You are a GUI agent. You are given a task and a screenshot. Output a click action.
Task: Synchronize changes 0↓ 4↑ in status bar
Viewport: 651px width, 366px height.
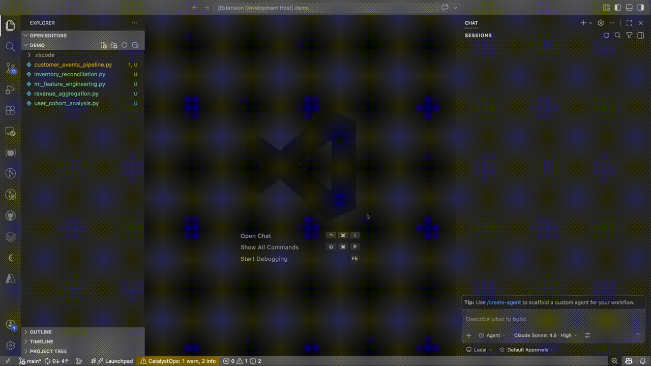click(x=56, y=361)
